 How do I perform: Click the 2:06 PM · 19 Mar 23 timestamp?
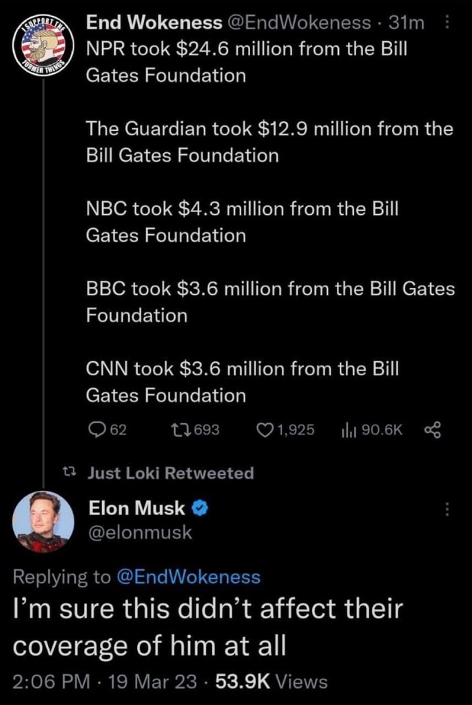(103, 682)
